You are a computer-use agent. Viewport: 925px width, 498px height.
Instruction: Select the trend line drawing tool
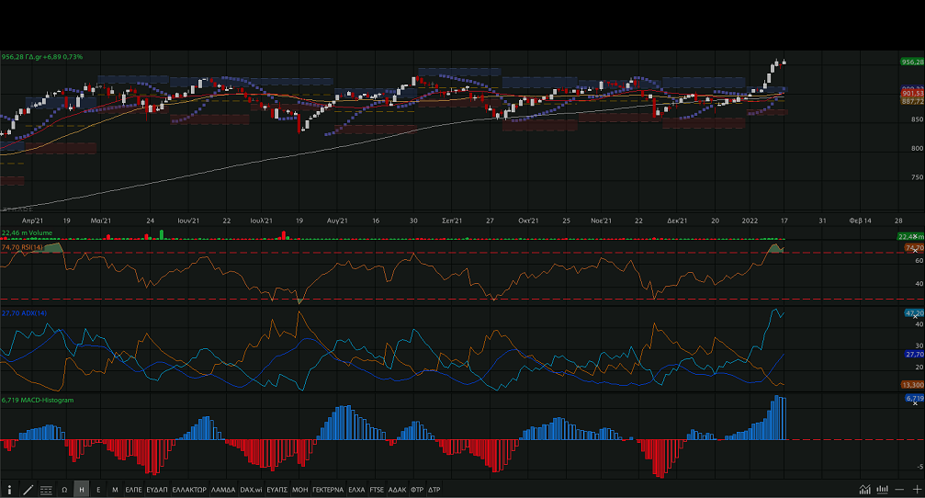point(28,490)
